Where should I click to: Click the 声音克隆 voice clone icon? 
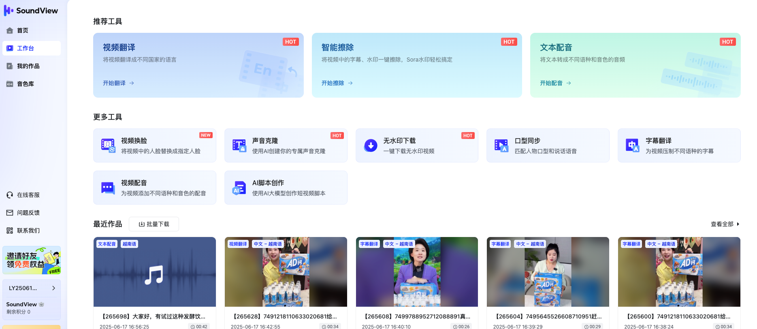[x=239, y=145]
